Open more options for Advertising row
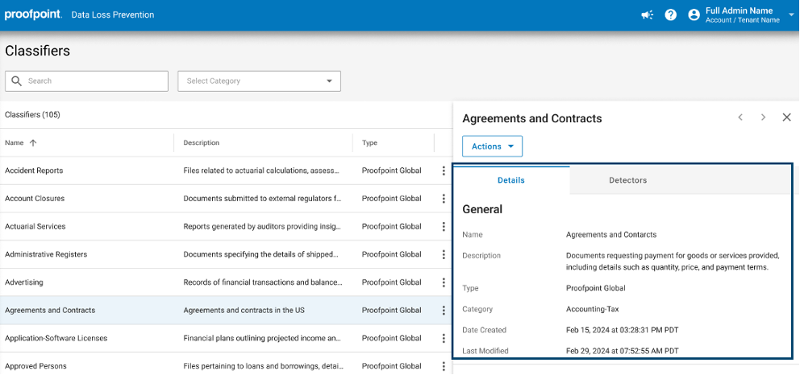The image size is (800, 375). (x=444, y=283)
